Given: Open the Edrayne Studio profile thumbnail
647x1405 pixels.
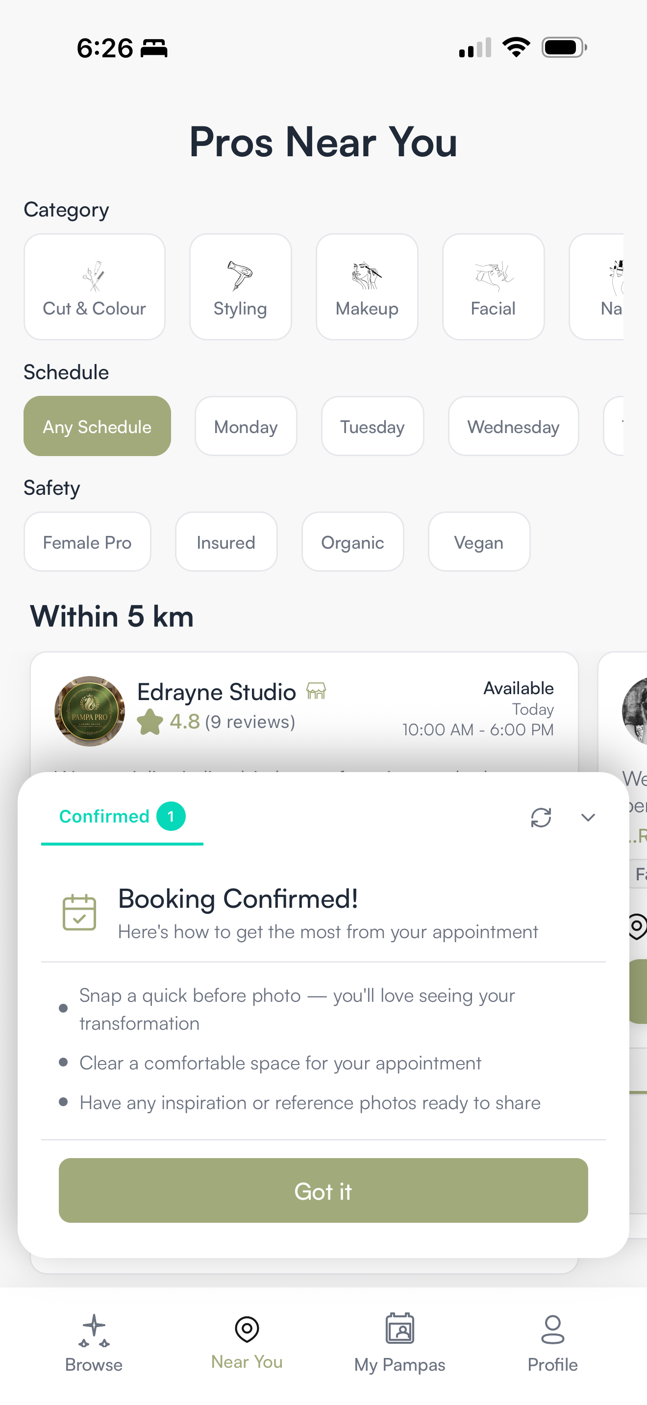Looking at the screenshot, I should [90, 711].
